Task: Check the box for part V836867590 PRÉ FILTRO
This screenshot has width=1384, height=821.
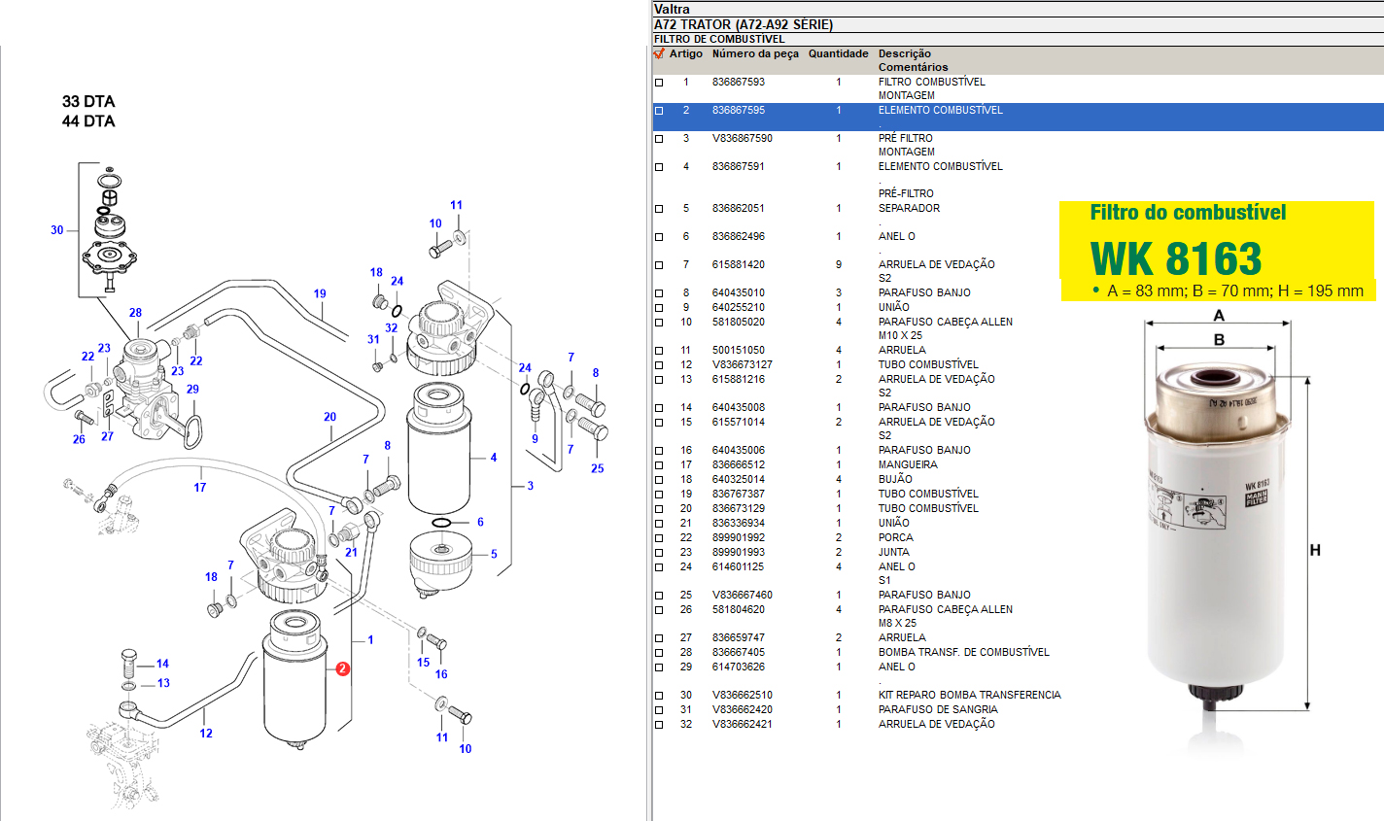Action: point(659,139)
